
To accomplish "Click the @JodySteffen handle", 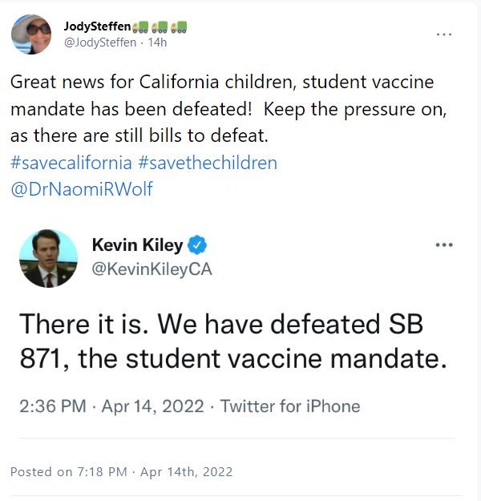I will [x=99, y=42].
